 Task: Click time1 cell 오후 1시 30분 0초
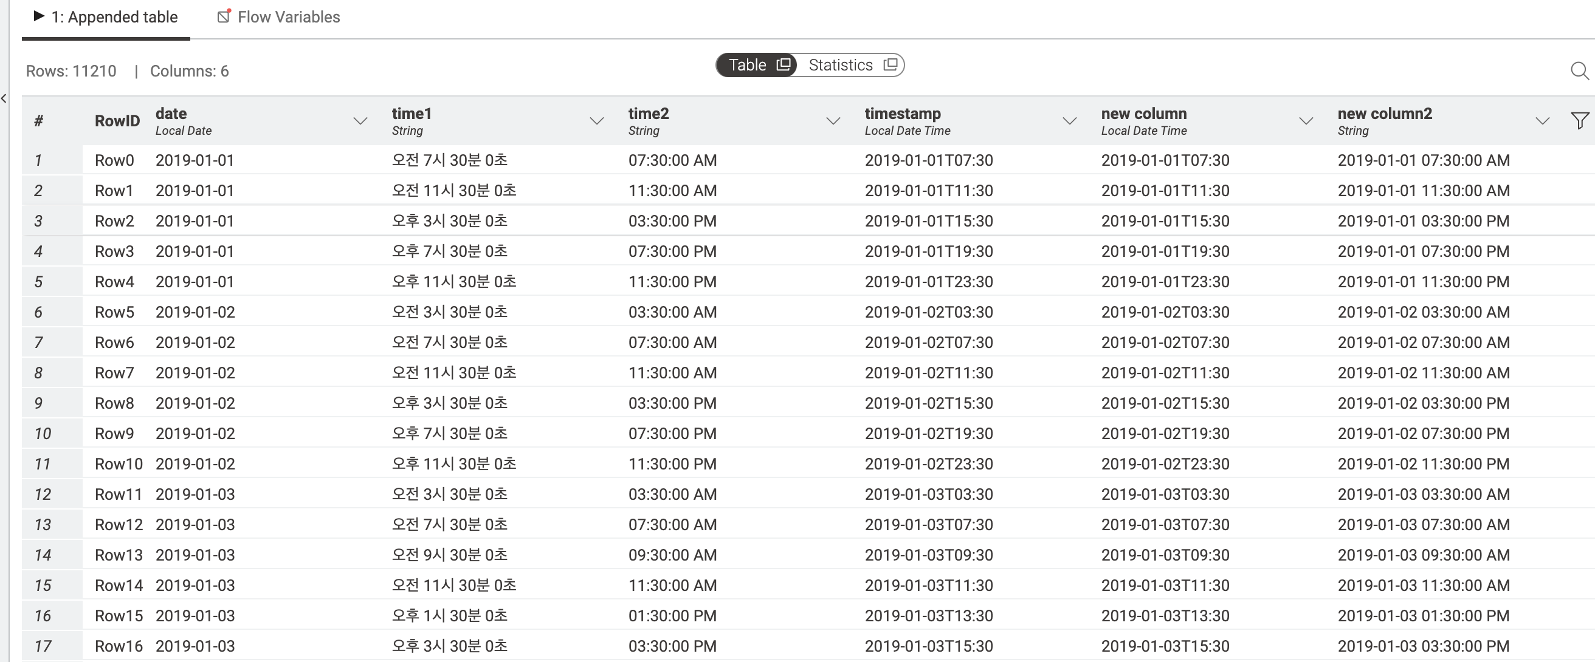pos(450,615)
